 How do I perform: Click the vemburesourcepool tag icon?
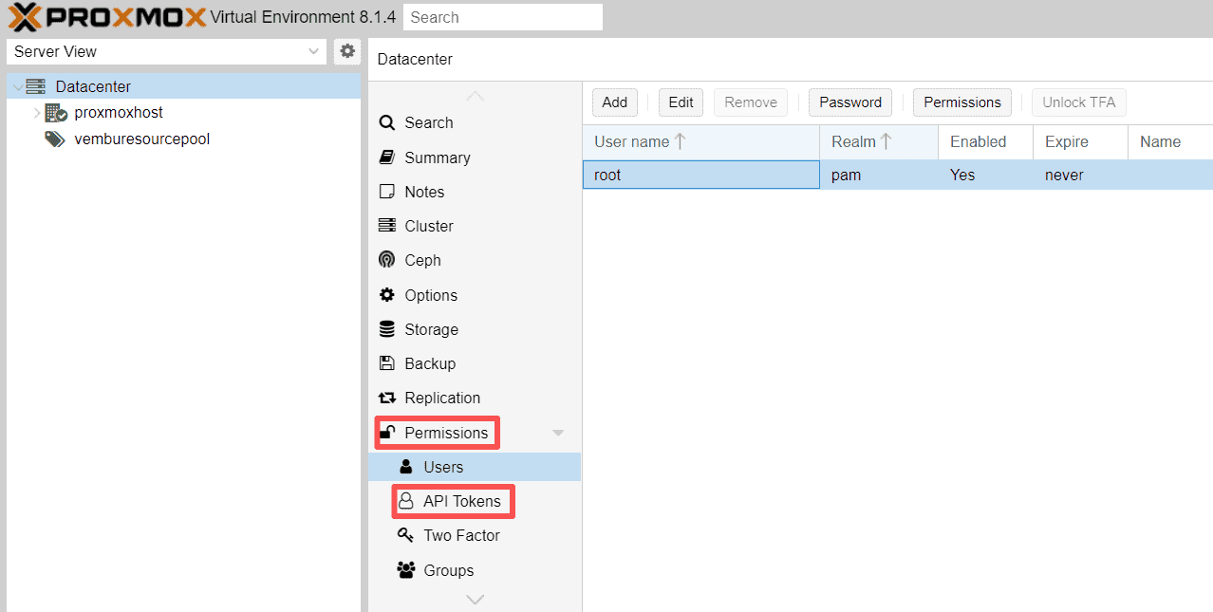pos(55,139)
